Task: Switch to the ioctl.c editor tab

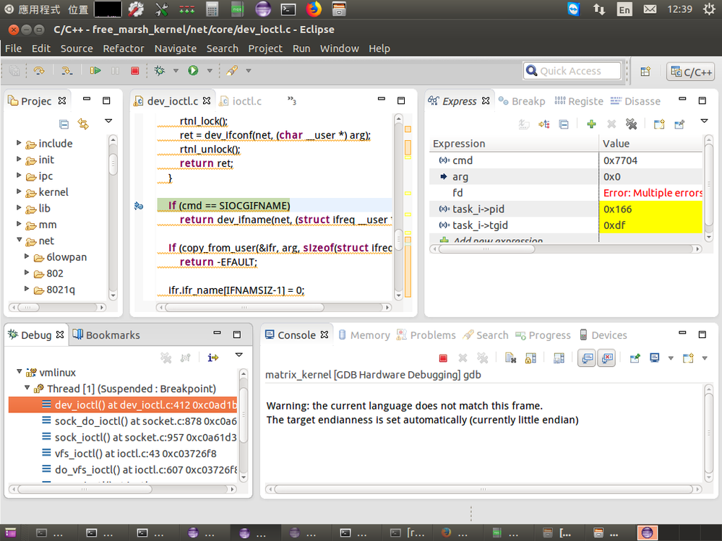Action: [241, 101]
